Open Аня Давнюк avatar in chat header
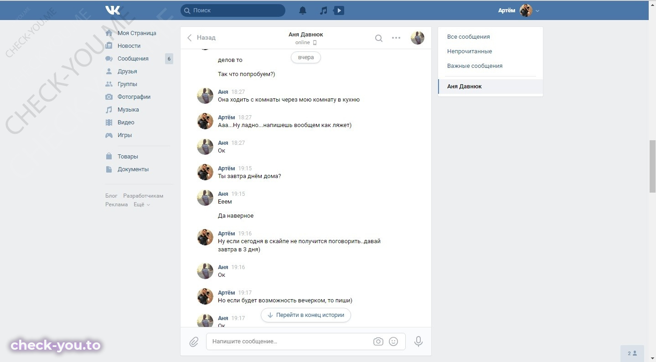The image size is (656, 362). [418, 38]
